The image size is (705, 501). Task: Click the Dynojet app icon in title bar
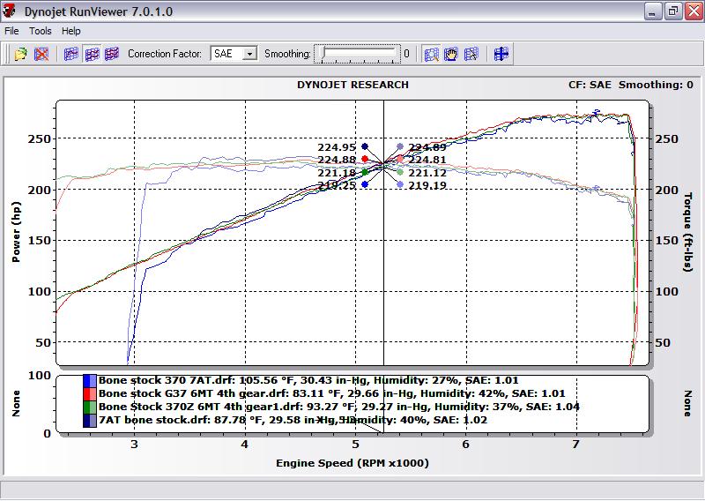tap(9, 11)
